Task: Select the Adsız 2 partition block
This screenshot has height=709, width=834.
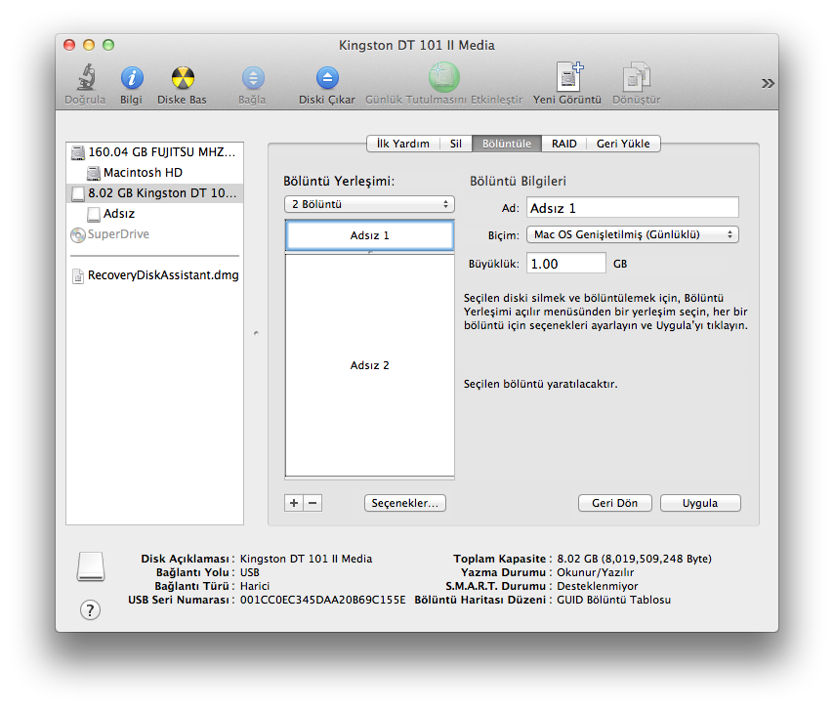Action: click(x=369, y=365)
